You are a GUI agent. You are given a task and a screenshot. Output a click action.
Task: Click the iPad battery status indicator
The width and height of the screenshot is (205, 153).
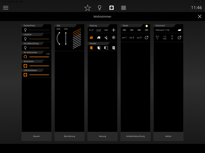(201, 1)
